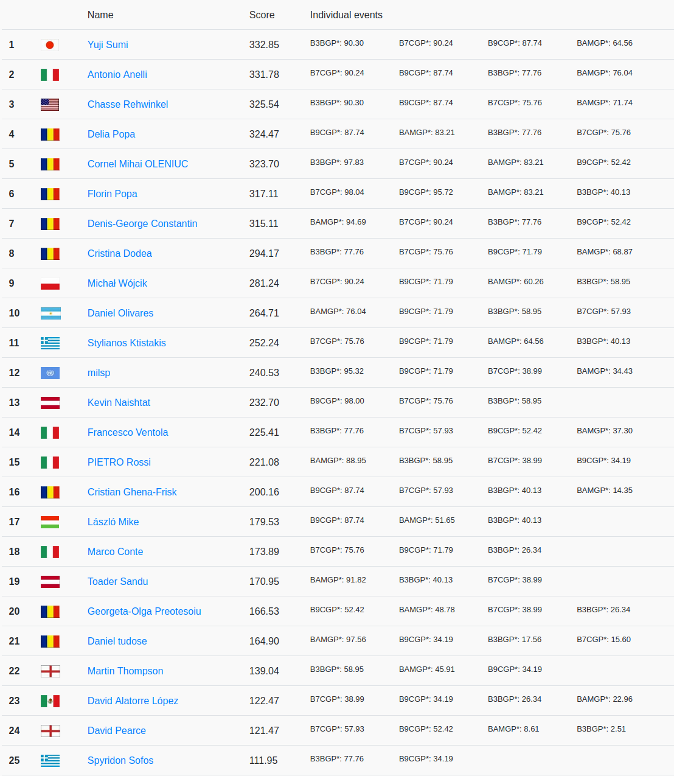Click the Poland flag beside Michał Wójcik
Image resolution: width=674 pixels, height=776 pixels.
click(x=50, y=284)
